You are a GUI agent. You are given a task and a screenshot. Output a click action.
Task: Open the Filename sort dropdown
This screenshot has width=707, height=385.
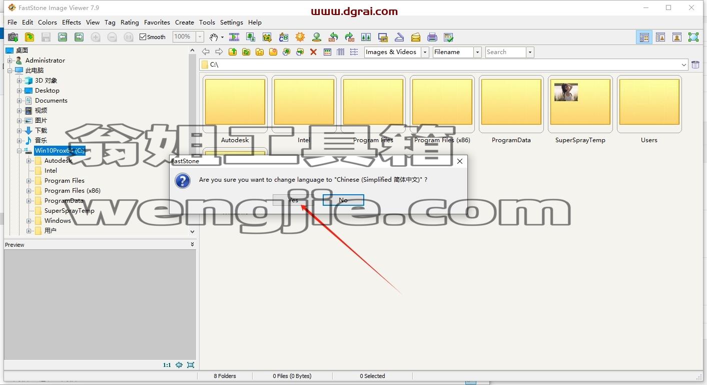[477, 52]
